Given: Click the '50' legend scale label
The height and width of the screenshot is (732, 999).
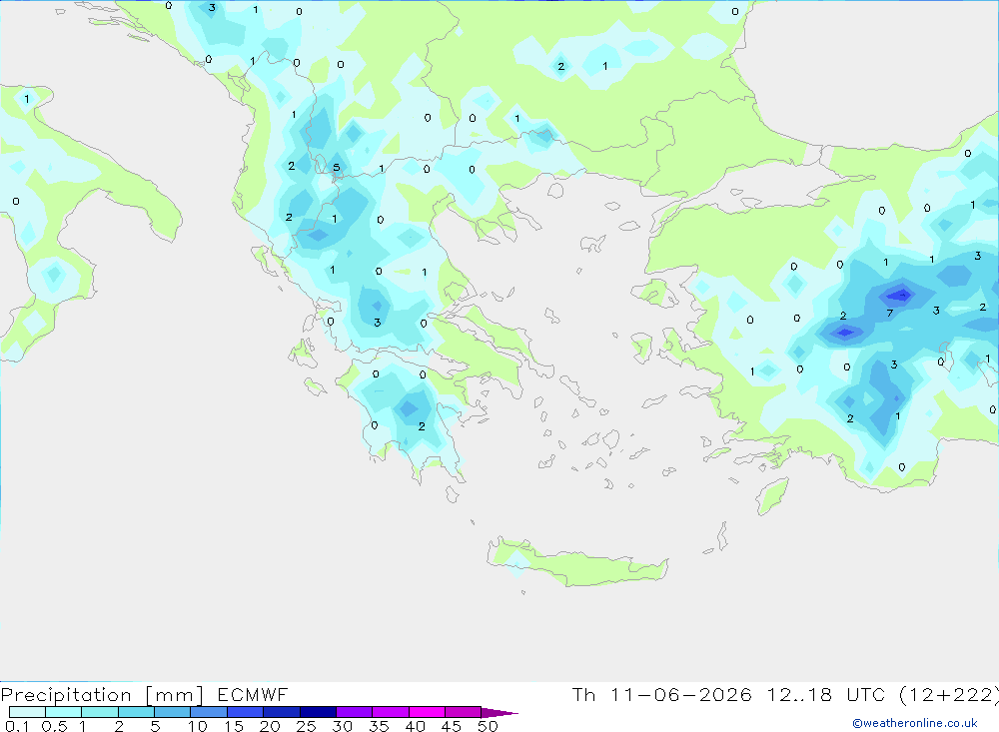Looking at the screenshot, I should 488,726.
